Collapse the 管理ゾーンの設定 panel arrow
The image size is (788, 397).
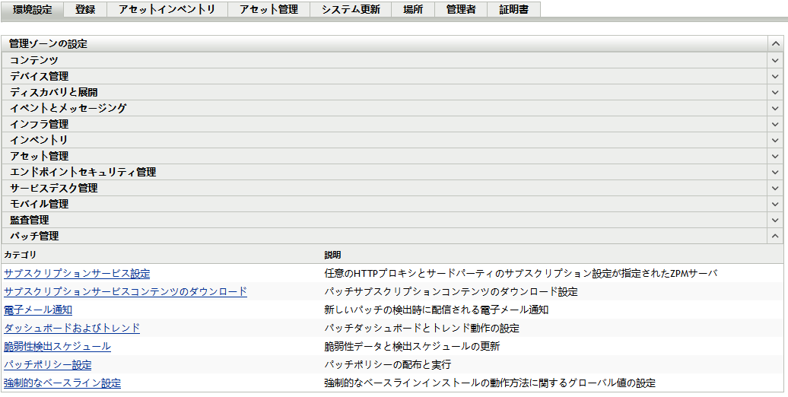775,43
